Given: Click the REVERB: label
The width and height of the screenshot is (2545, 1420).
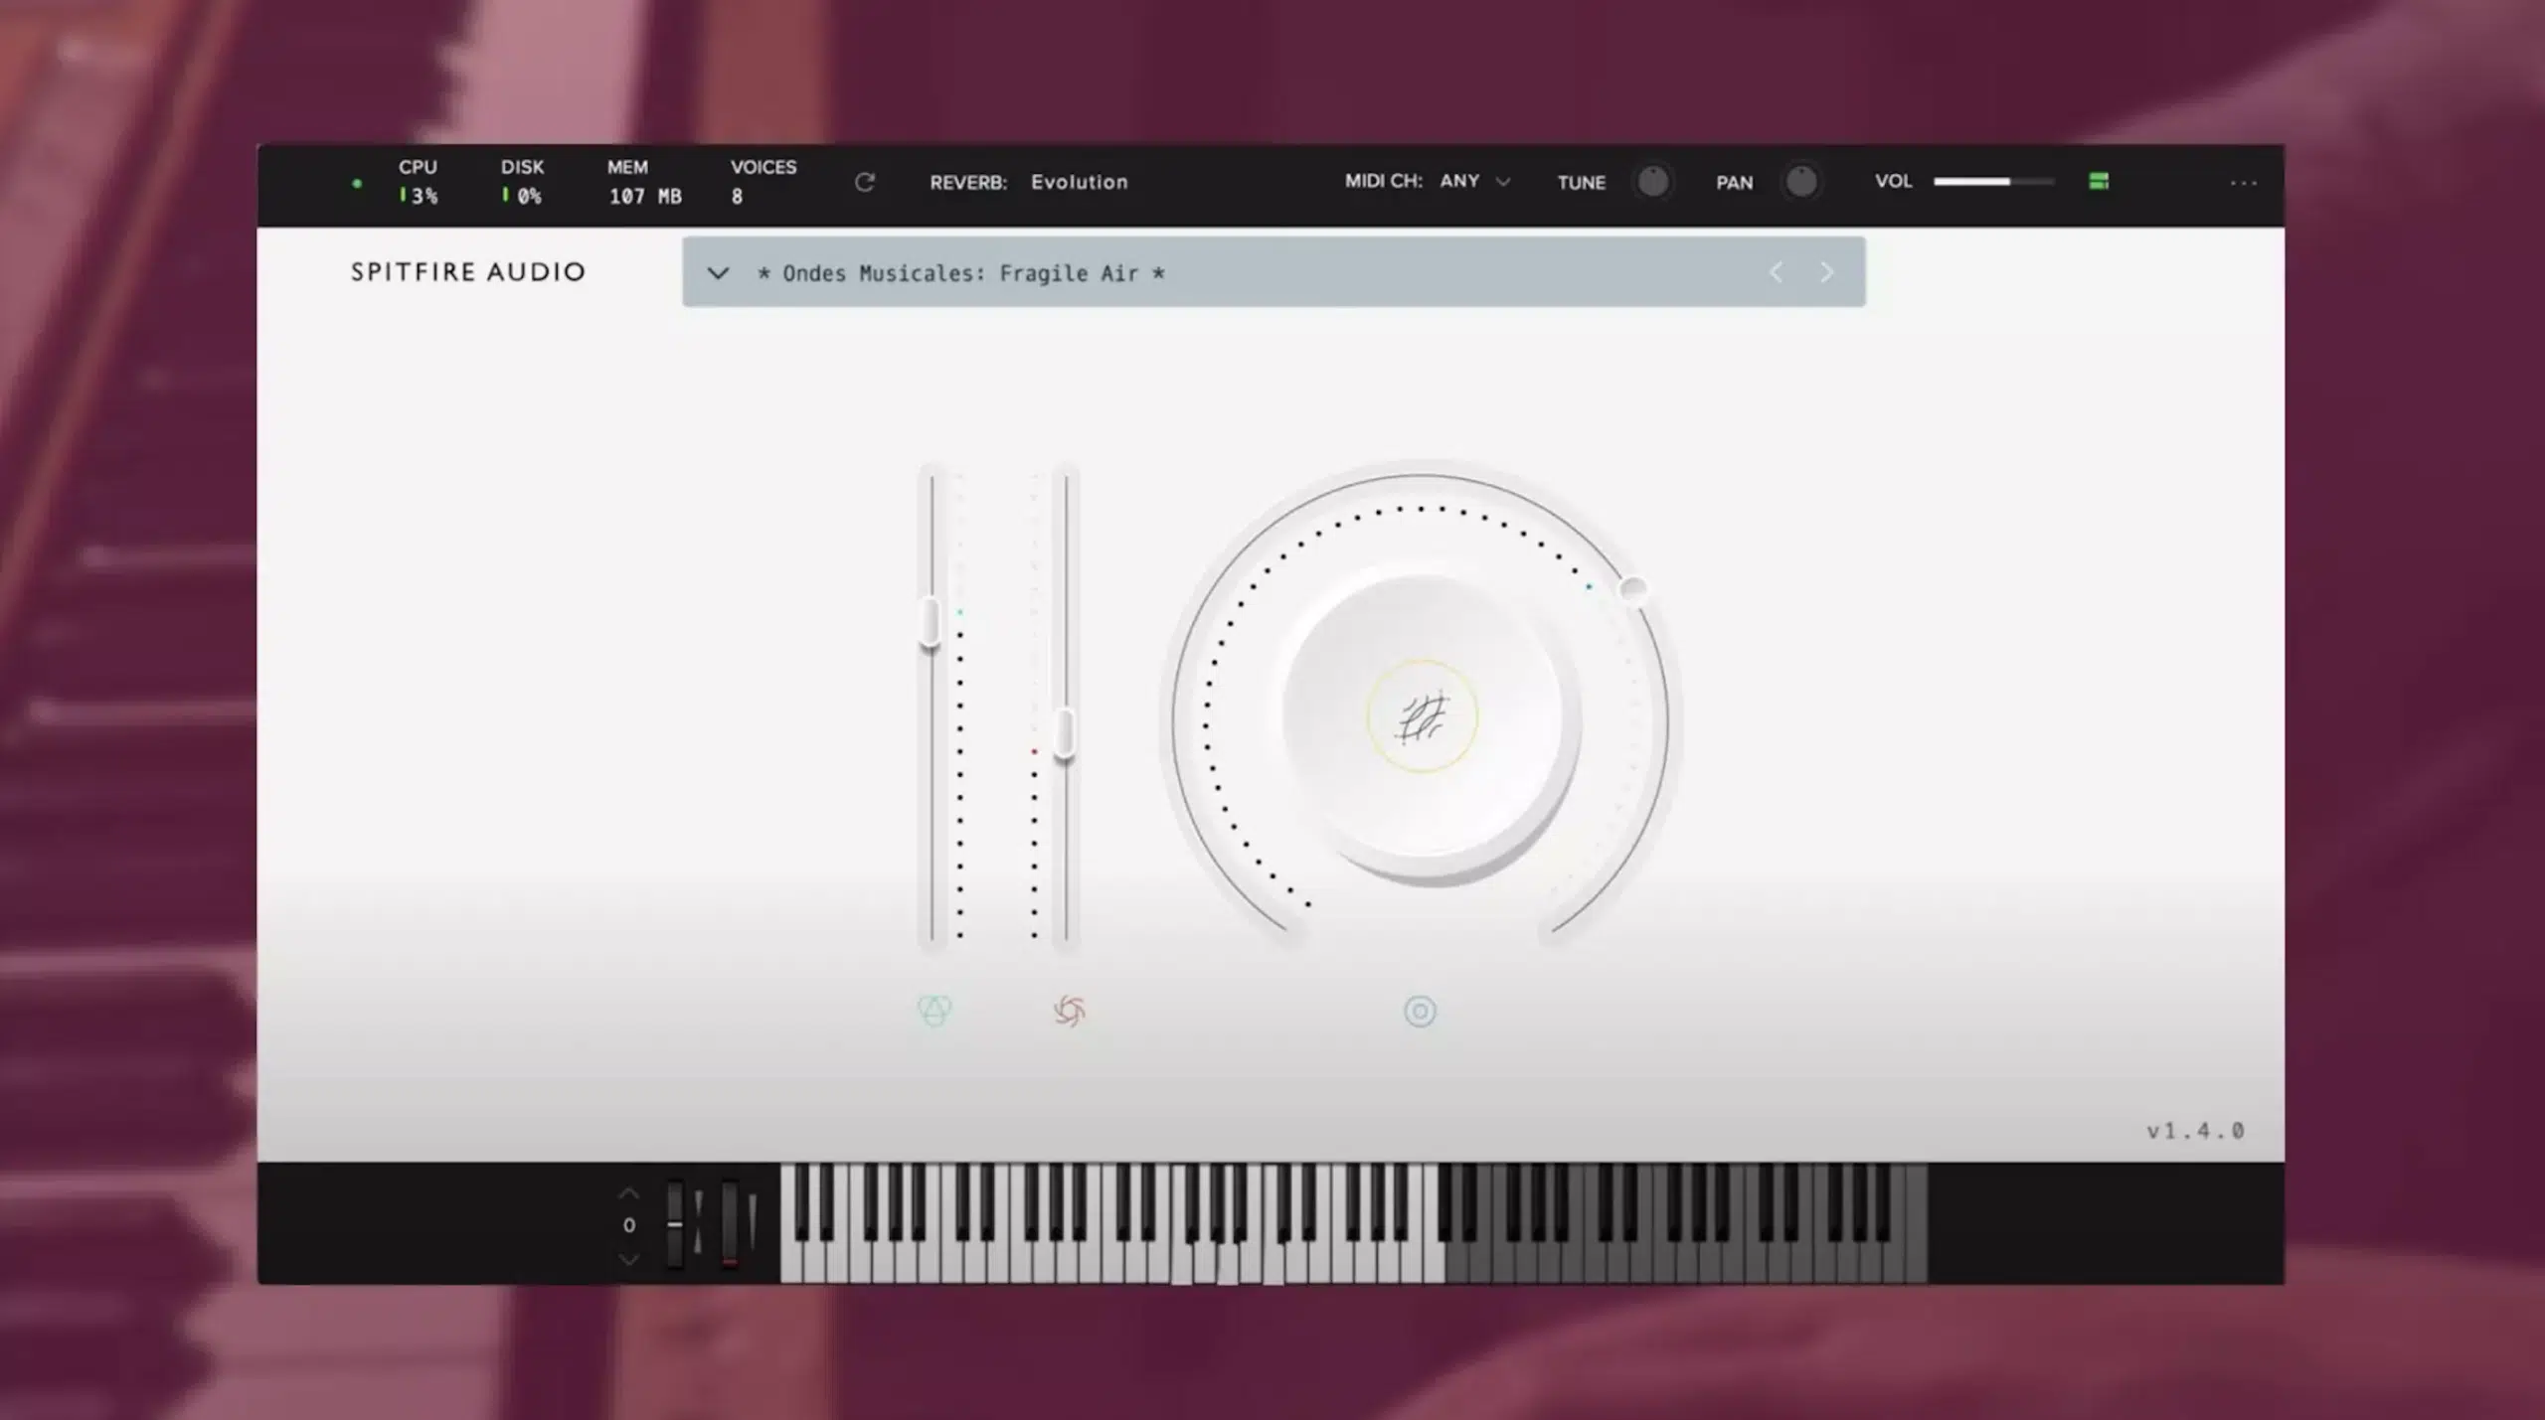Looking at the screenshot, I should pyautogui.click(x=968, y=183).
